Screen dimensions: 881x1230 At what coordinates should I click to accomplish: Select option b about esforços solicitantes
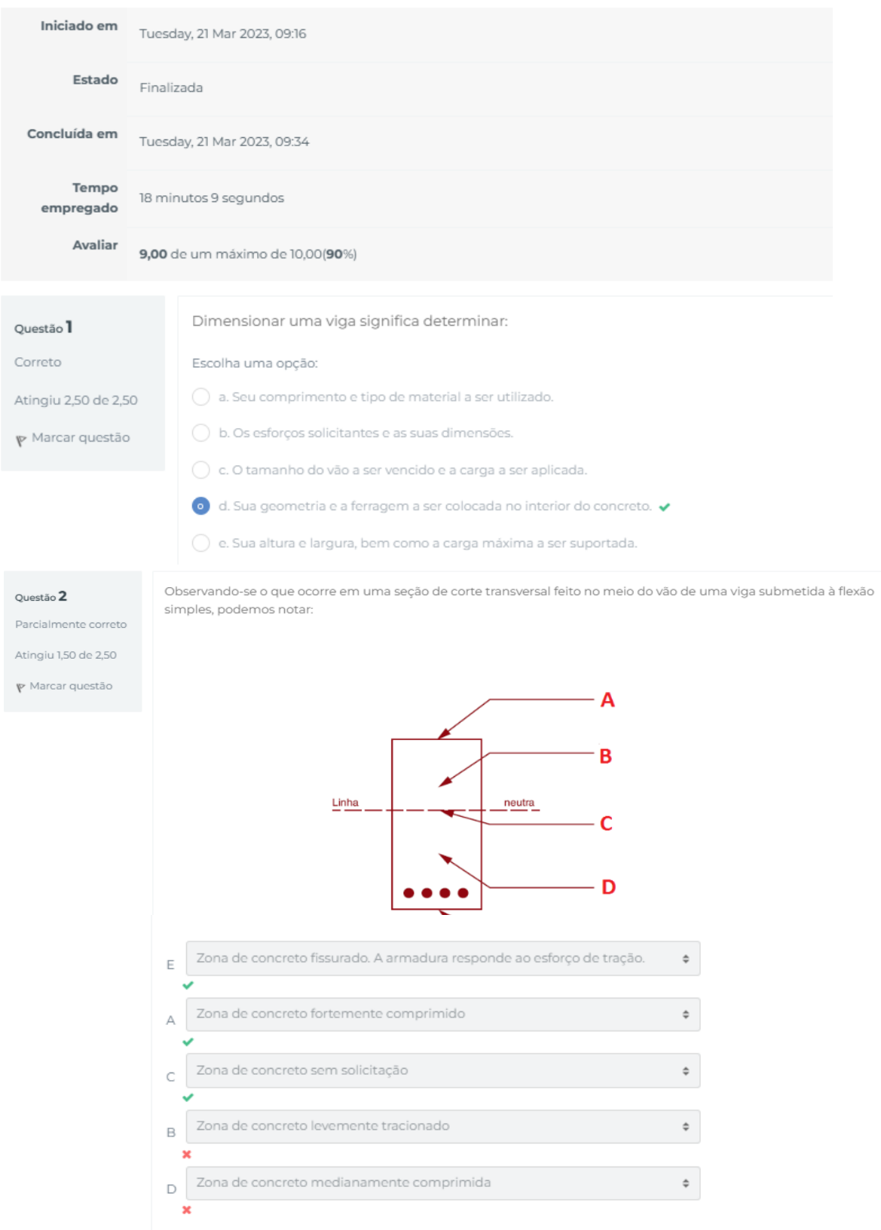pos(200,433)
